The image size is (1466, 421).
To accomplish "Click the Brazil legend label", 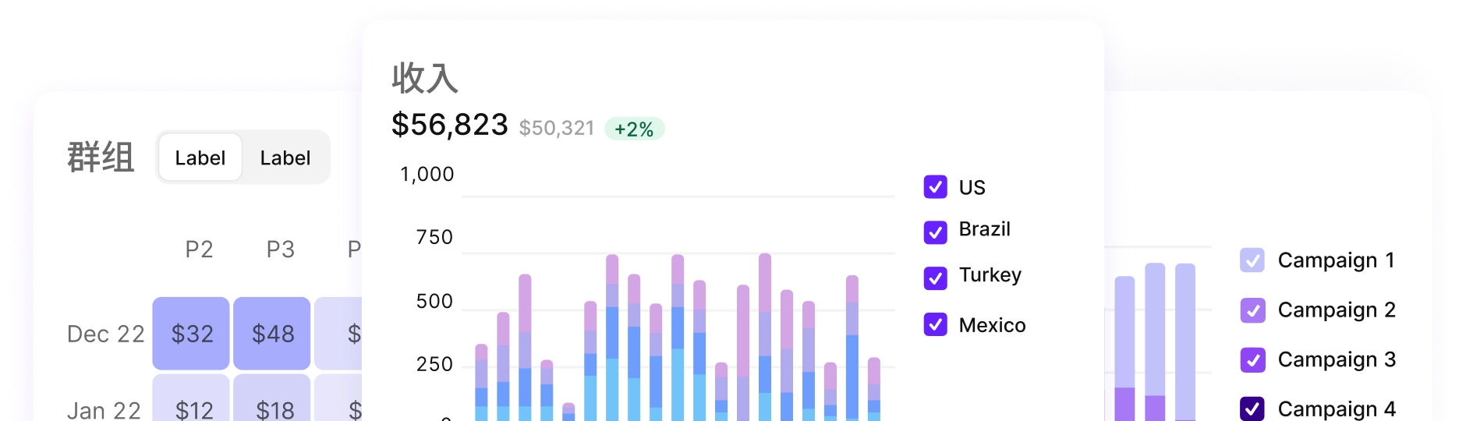I will [985, 229].
